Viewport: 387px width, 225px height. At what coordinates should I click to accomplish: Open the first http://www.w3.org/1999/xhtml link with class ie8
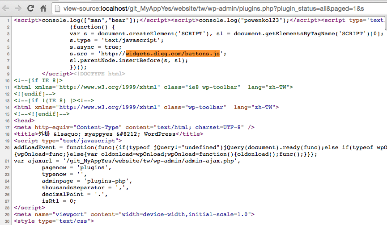(x=108, y=87)
